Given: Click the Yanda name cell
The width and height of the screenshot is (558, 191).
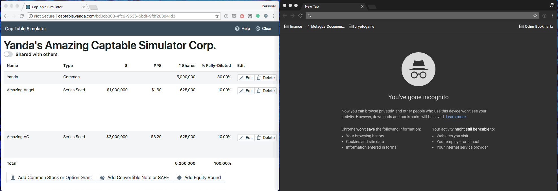Looking at the screenshot, I should (x=12, y=77).
